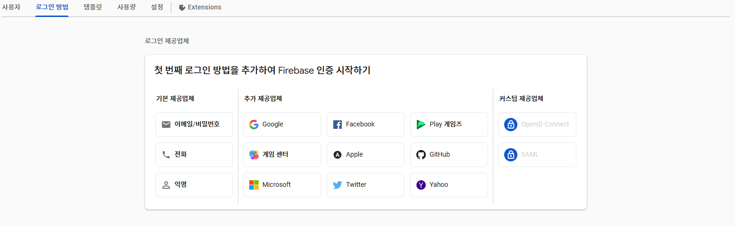Viewport: 735px width, 226px height.
Task: Click the Facebook logo icon
Action: click(x=338, y=125)
